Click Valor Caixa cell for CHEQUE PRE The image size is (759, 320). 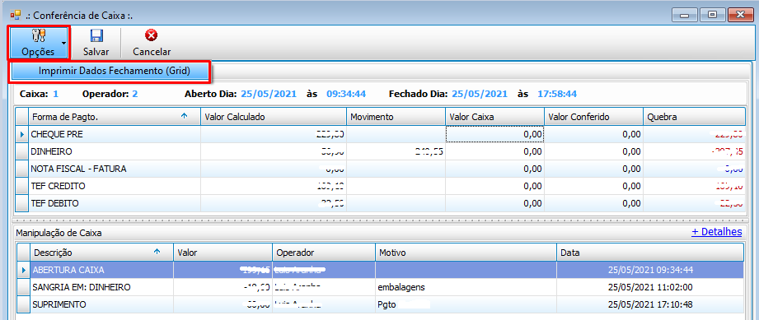494,134
